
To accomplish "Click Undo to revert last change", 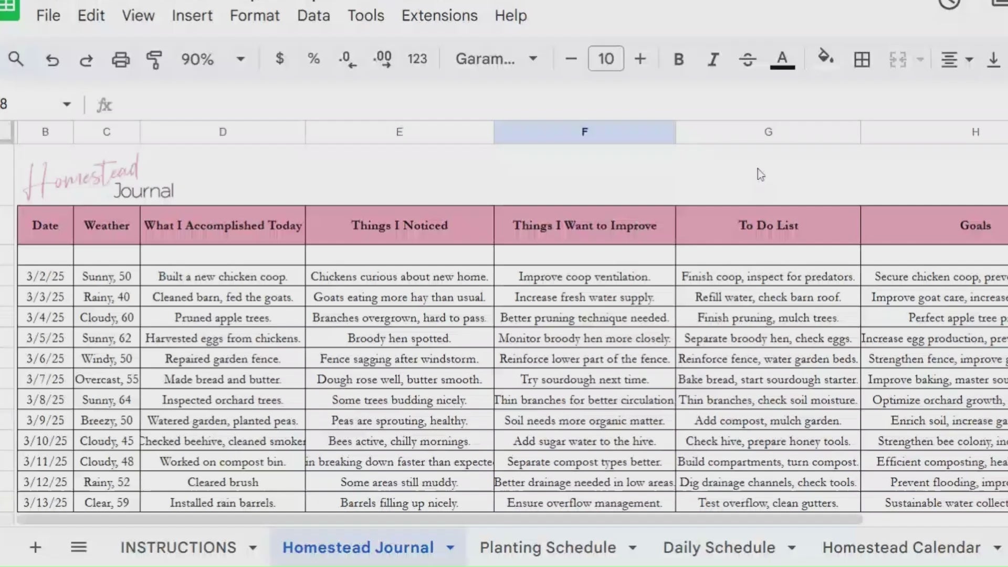I will point(52,59).
